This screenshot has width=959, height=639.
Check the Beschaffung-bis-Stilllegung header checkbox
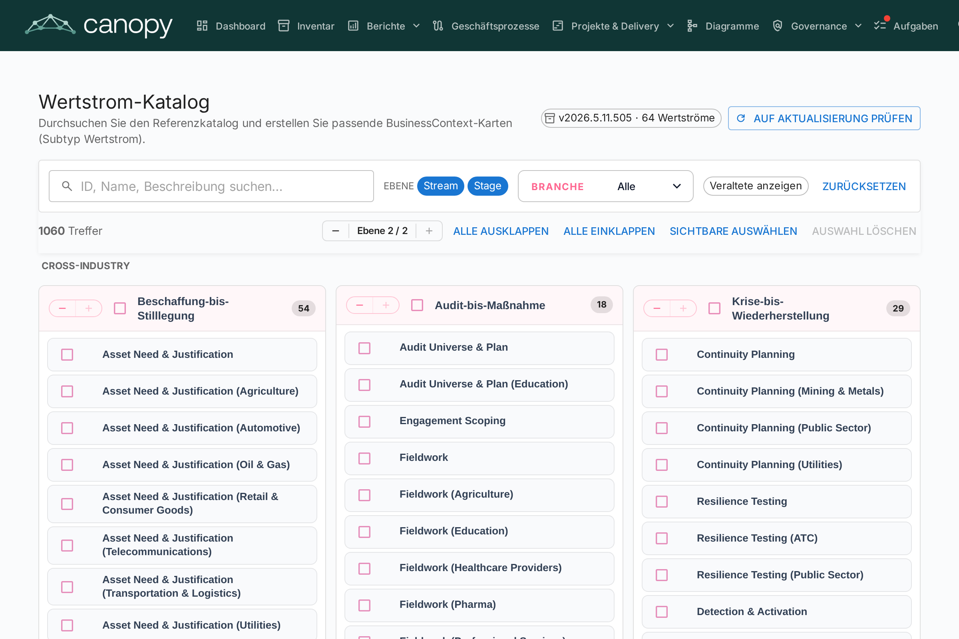[x=120, y=308]
